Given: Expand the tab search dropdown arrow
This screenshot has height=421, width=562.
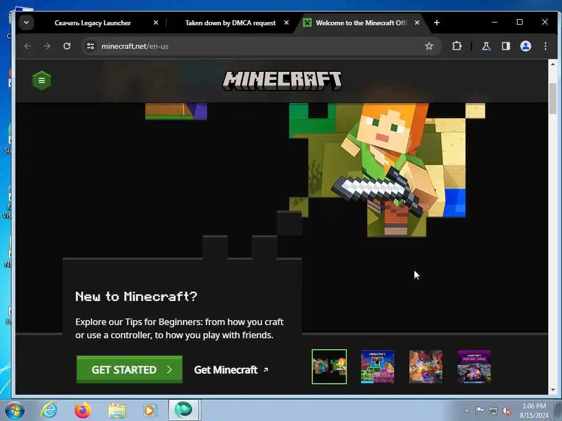Looking at the screenshot, I should click(26, 22).
